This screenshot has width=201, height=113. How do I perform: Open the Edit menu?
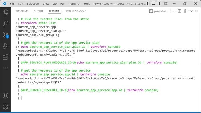21,4
